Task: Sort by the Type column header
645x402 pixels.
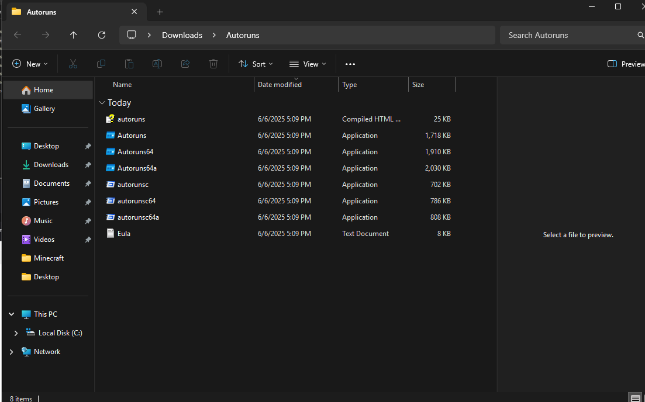Action: click(x=349, y=85)
